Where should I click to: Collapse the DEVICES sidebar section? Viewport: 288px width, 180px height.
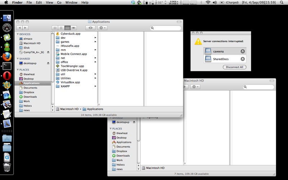18,34
